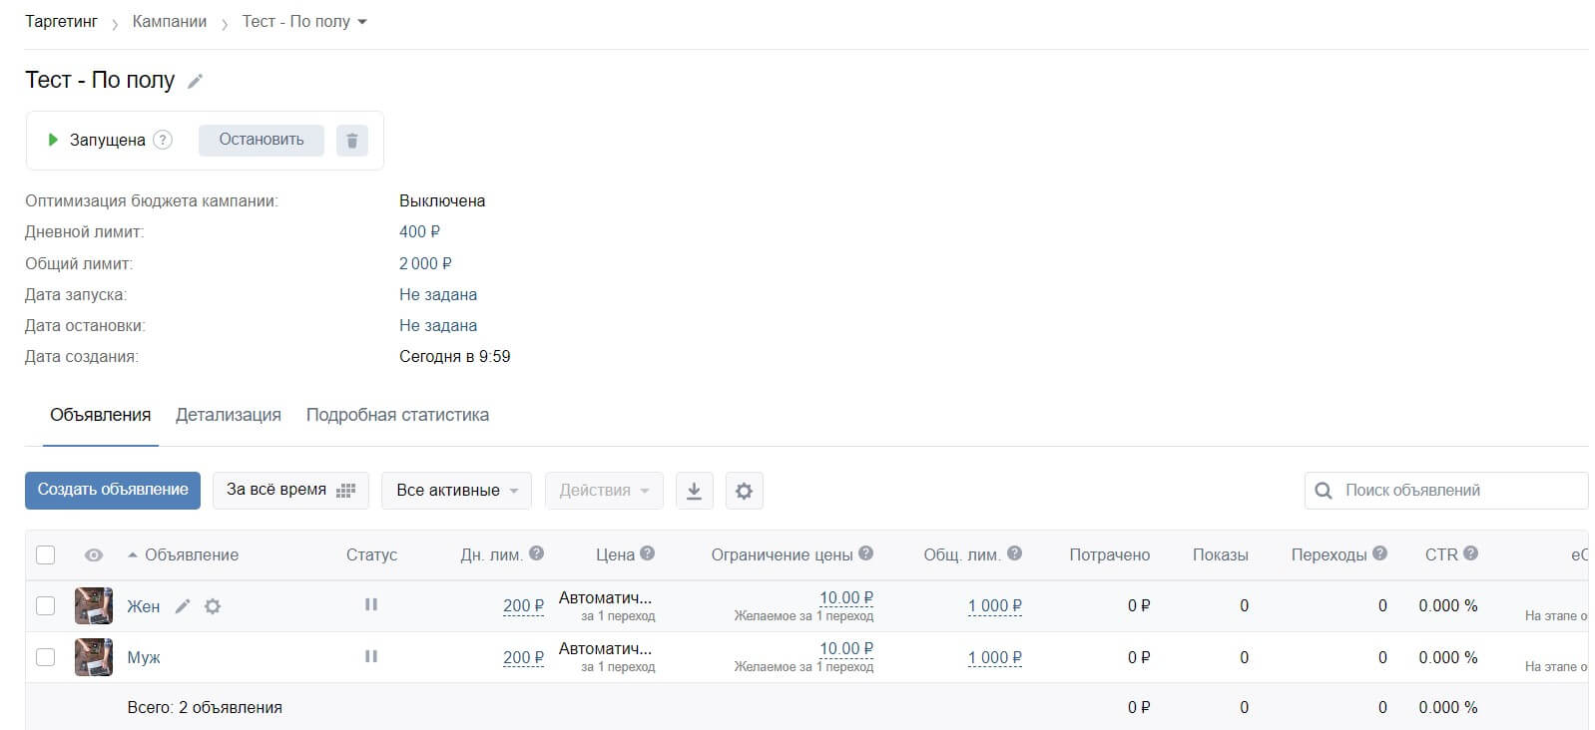Sort by the Потрачено column header

click(x=1110, y=555)
